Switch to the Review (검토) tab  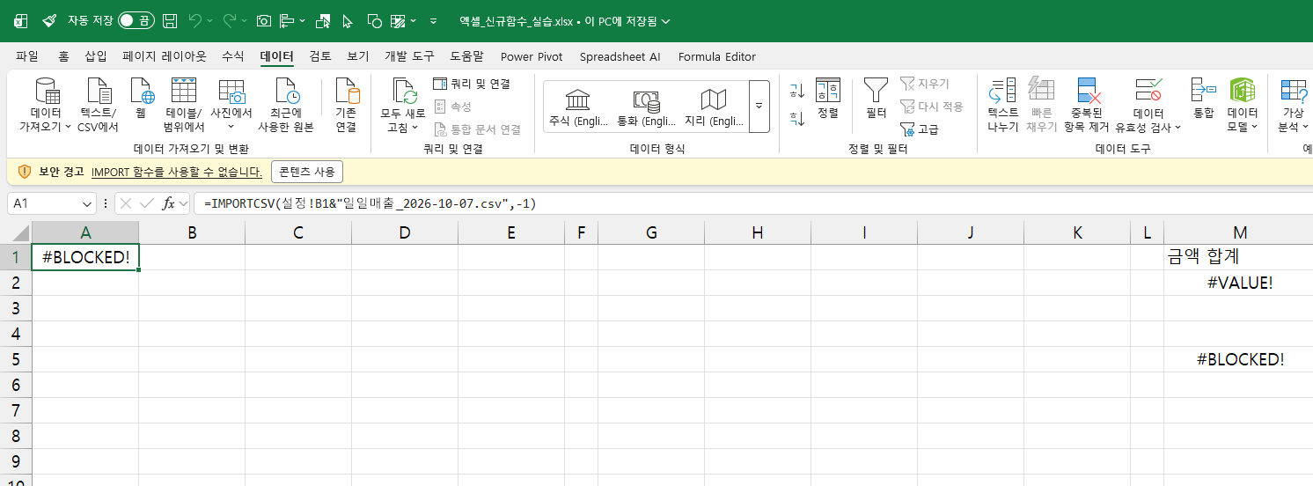click(320, 56)
